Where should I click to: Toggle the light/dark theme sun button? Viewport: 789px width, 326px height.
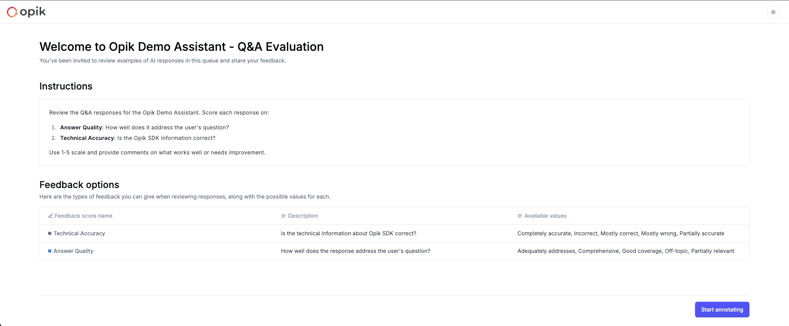click(773, 12)
